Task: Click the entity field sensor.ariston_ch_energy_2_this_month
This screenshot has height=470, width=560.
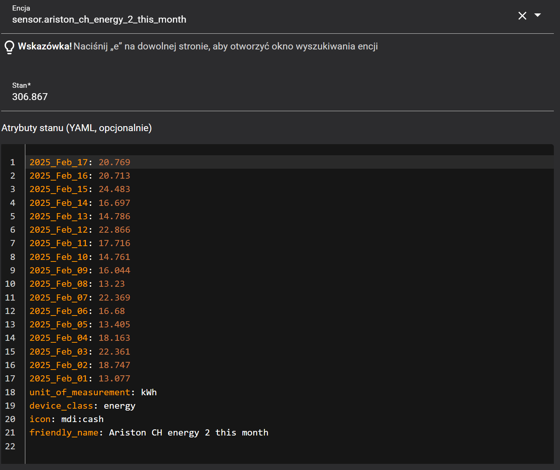Action: tap(99, 20)
